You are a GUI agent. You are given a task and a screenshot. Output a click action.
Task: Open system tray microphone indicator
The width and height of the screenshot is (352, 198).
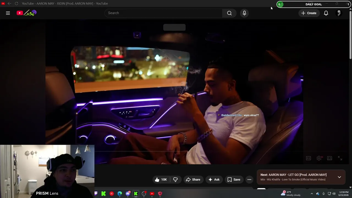323,194
